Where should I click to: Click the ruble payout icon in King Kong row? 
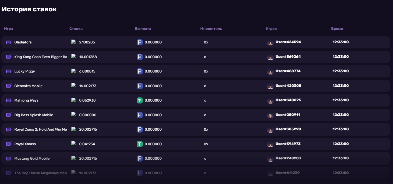140,57
